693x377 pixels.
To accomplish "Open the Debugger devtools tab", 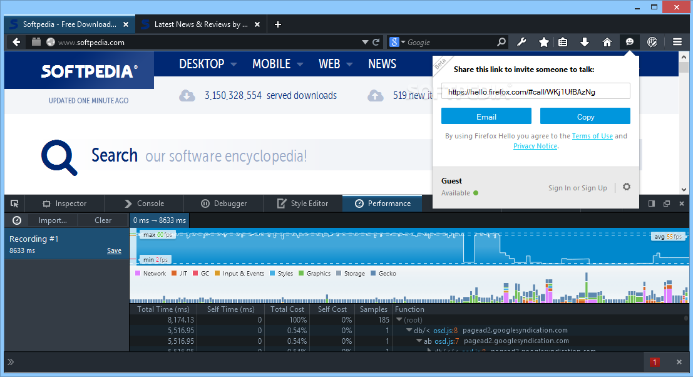I will pyautogui.click(x=223, y=204).
